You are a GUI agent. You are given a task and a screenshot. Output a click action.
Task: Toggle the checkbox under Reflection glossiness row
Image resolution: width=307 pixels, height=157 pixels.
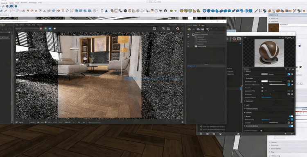click(x=262, y=88)
